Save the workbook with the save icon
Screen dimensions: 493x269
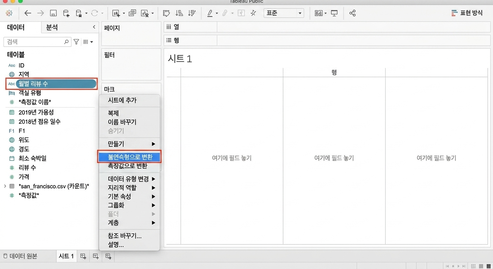coord(53,13)
